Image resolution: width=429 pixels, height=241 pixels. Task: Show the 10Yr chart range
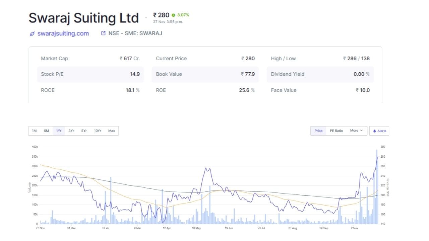coord(98,131)
